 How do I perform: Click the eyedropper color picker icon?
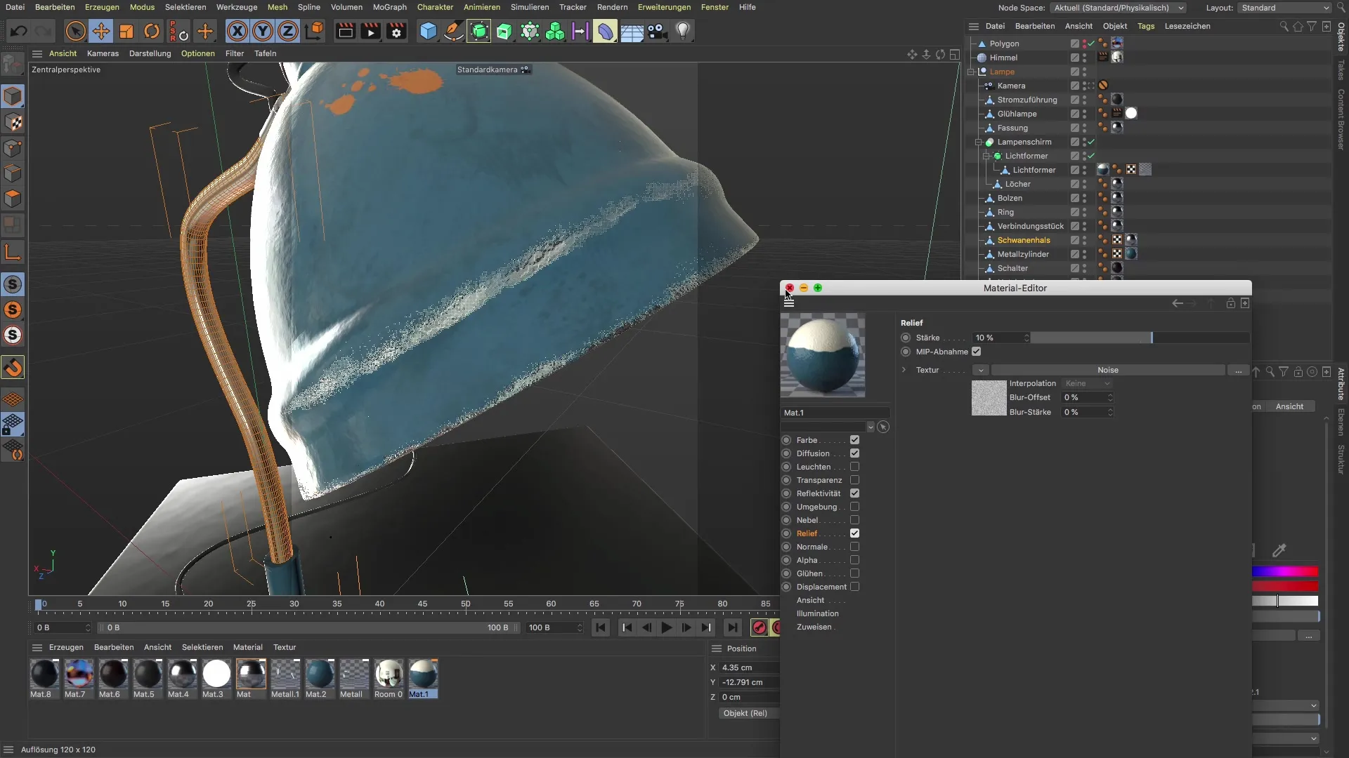[1279, 550]
